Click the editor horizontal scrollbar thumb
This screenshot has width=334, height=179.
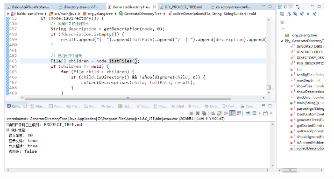click(x=128, y=98)
